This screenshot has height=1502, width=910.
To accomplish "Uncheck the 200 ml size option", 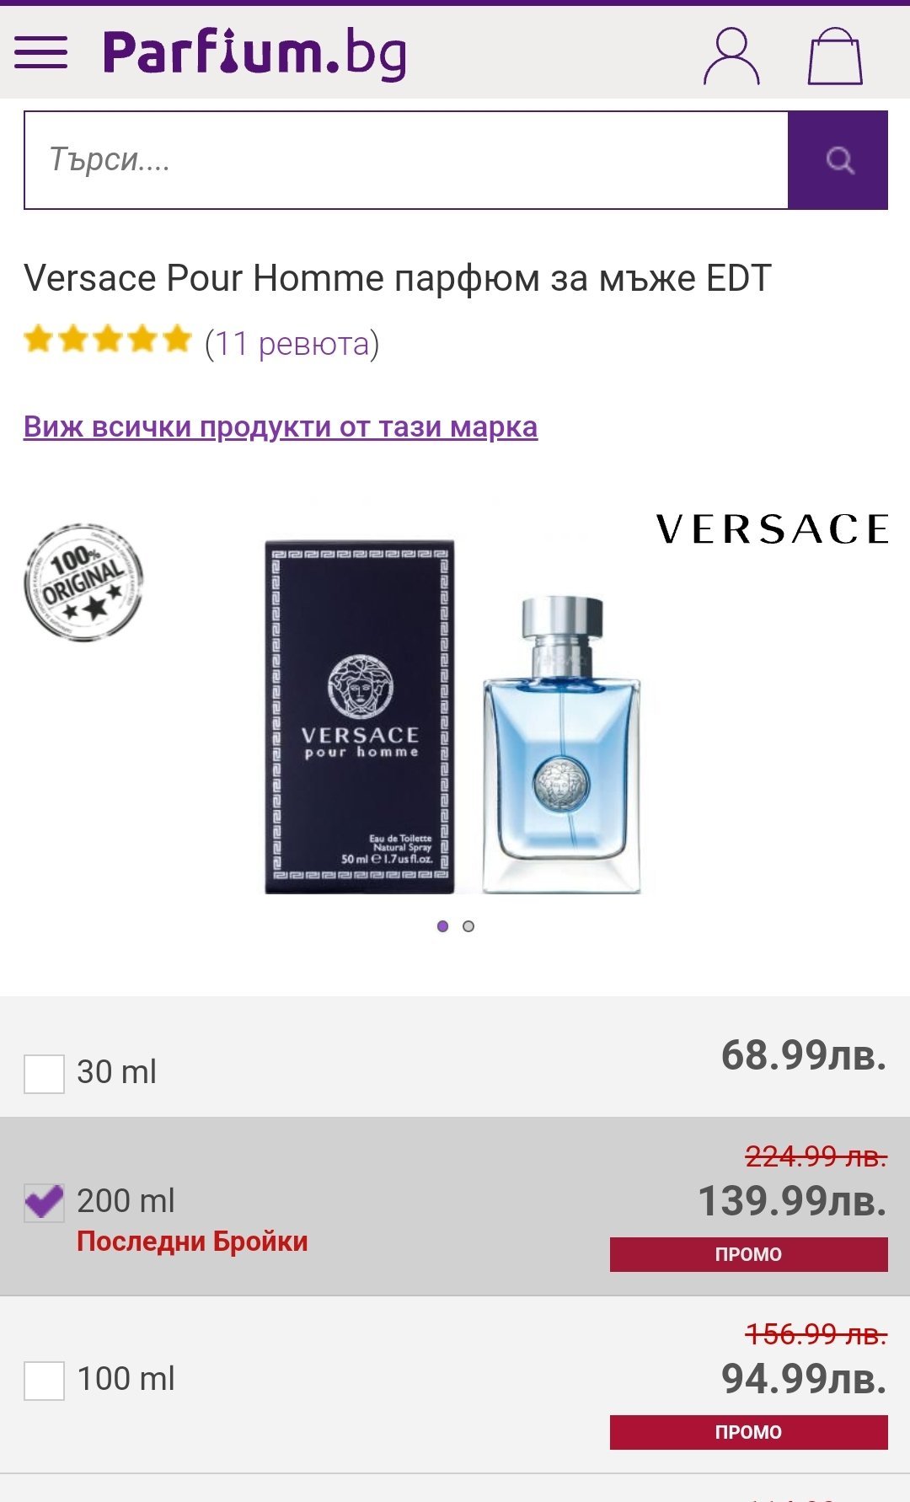I will coord(44,1203).
